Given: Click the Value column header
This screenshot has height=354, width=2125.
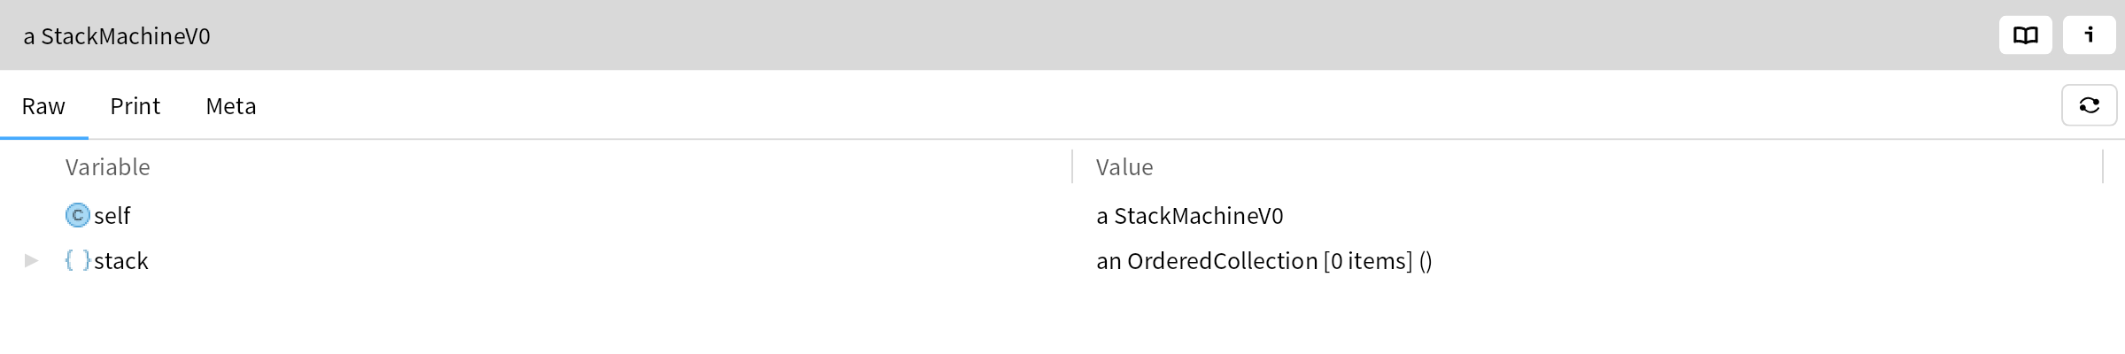Looking at the screenshot, I should [1124, 167].
